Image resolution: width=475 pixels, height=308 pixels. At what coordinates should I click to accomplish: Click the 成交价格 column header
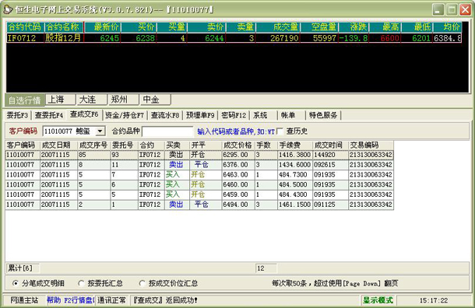[238, 145]
